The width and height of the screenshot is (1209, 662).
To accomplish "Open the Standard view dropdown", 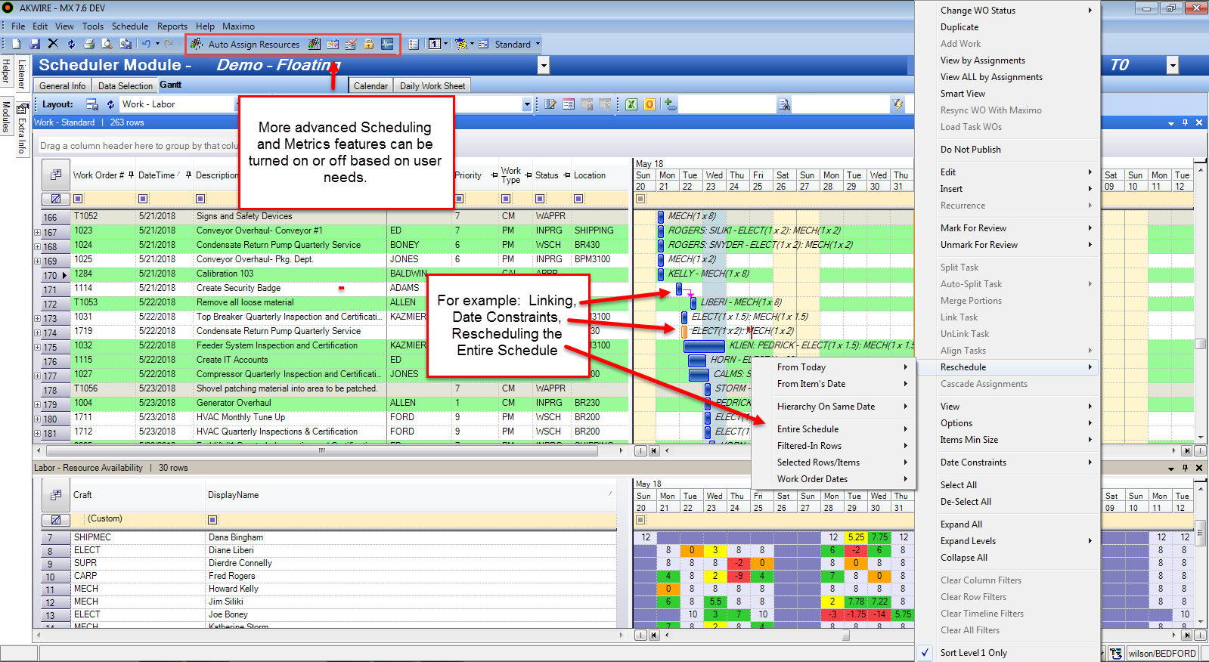I will point(538,44).
